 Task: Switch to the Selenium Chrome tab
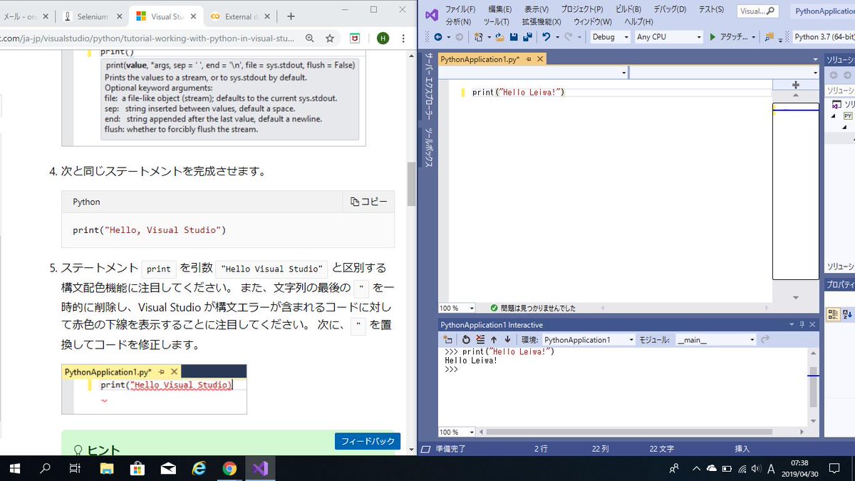91,16
